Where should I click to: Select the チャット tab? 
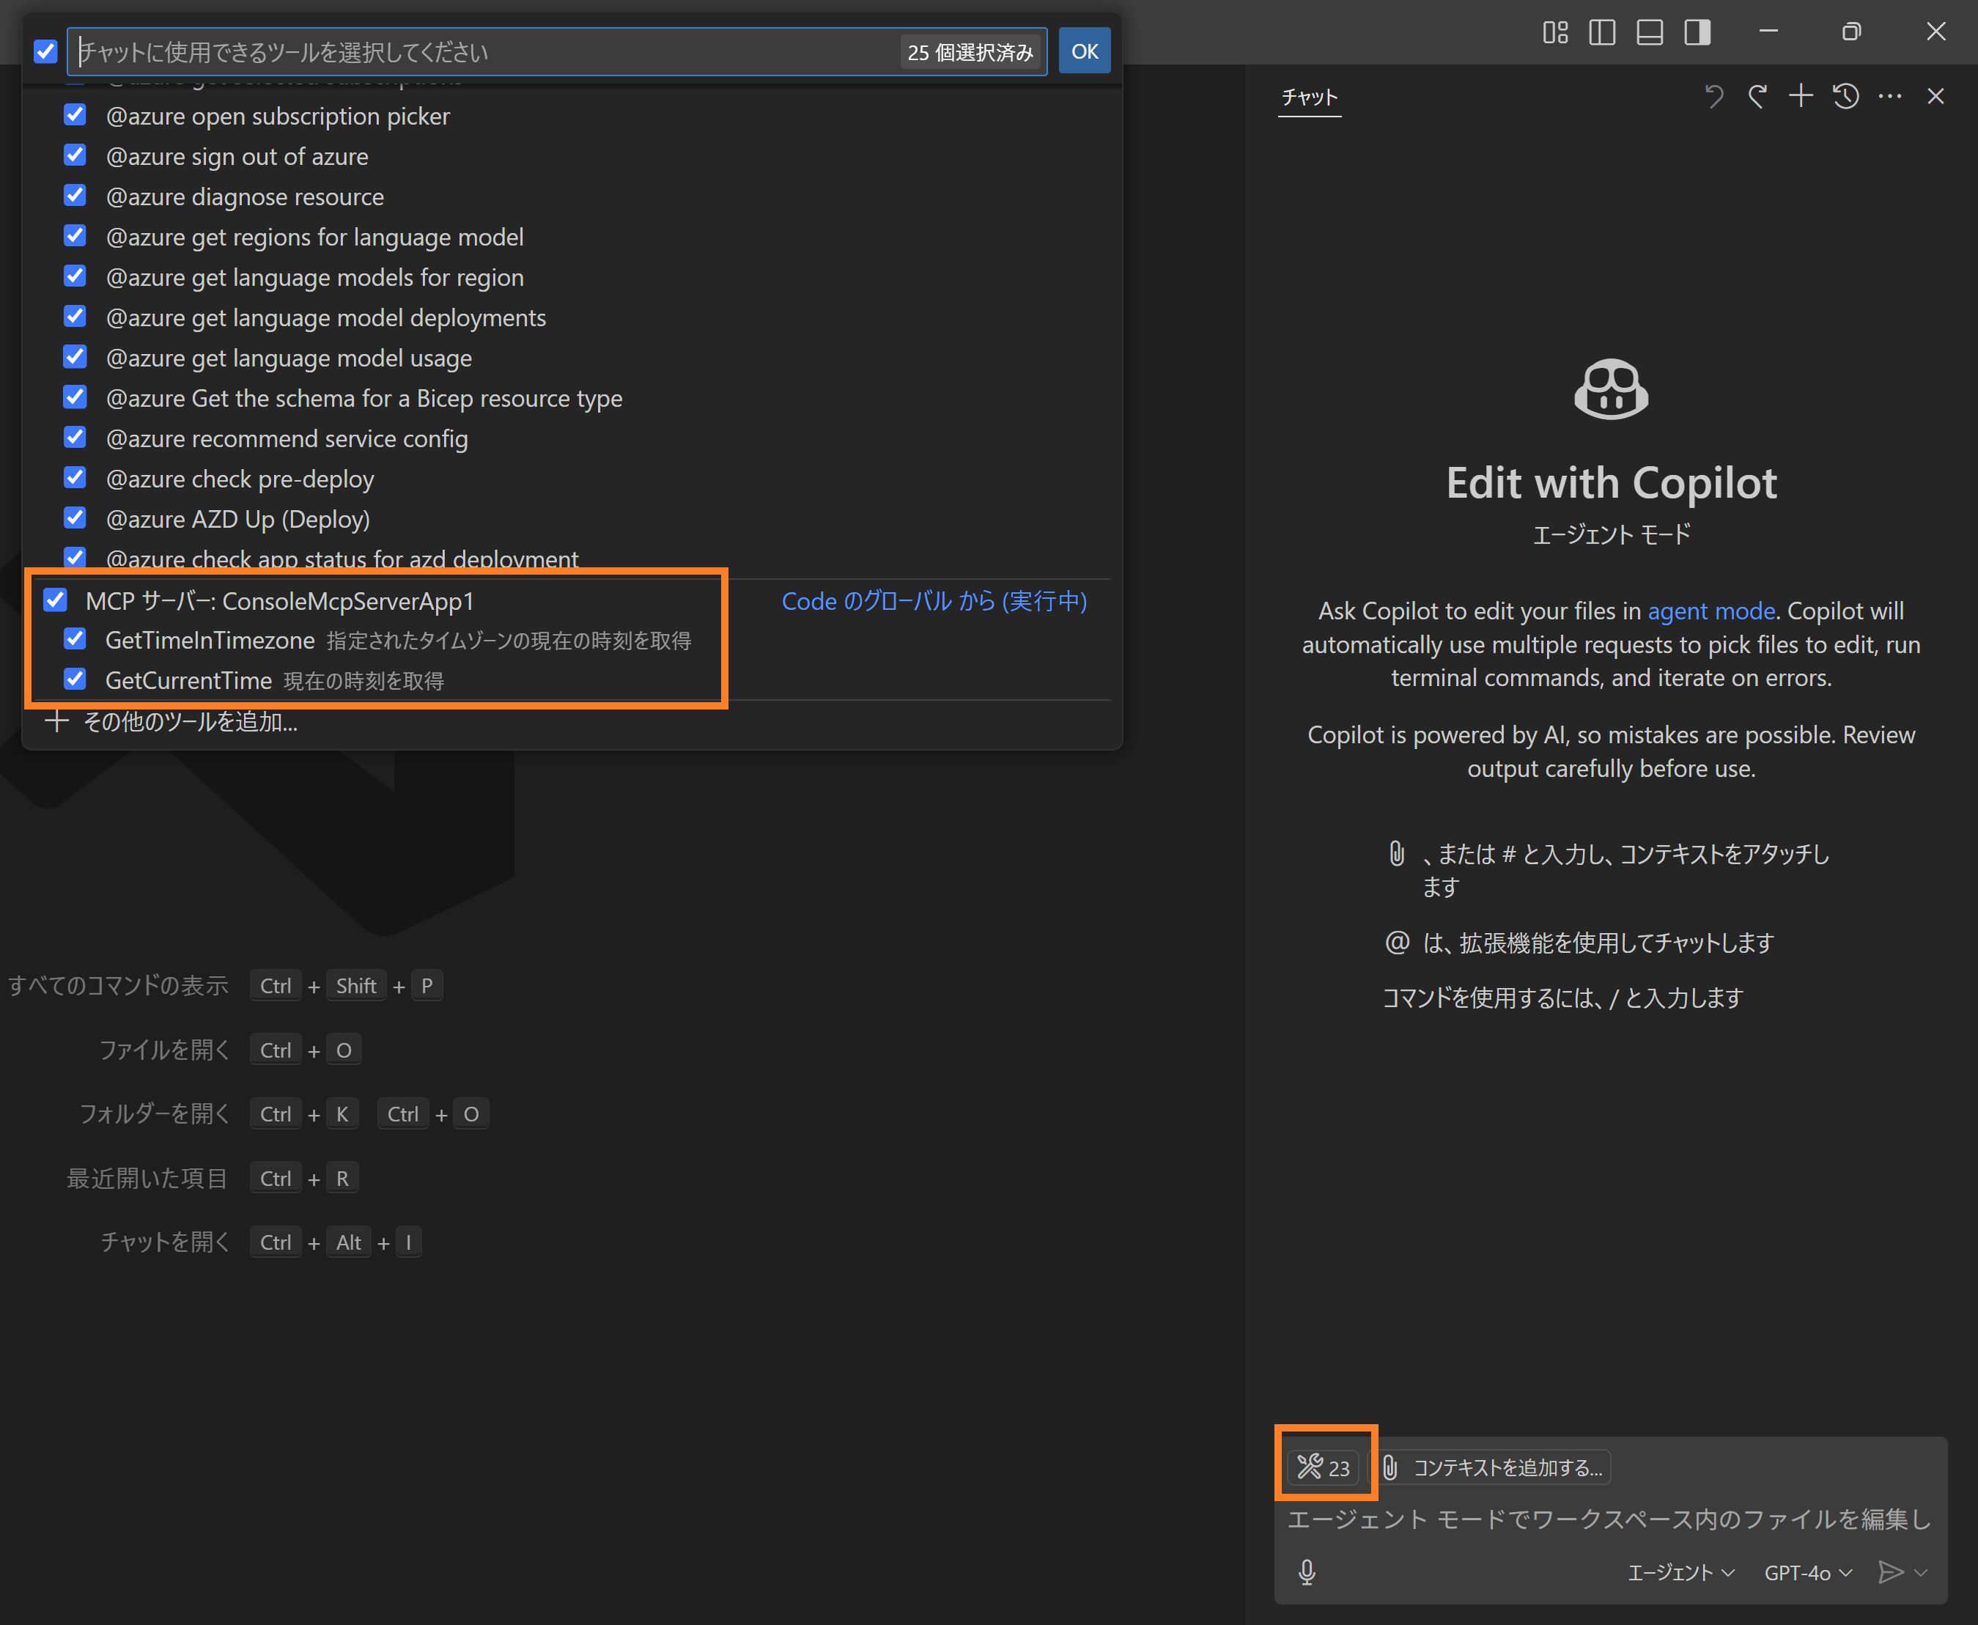[x=1309, y=97]
